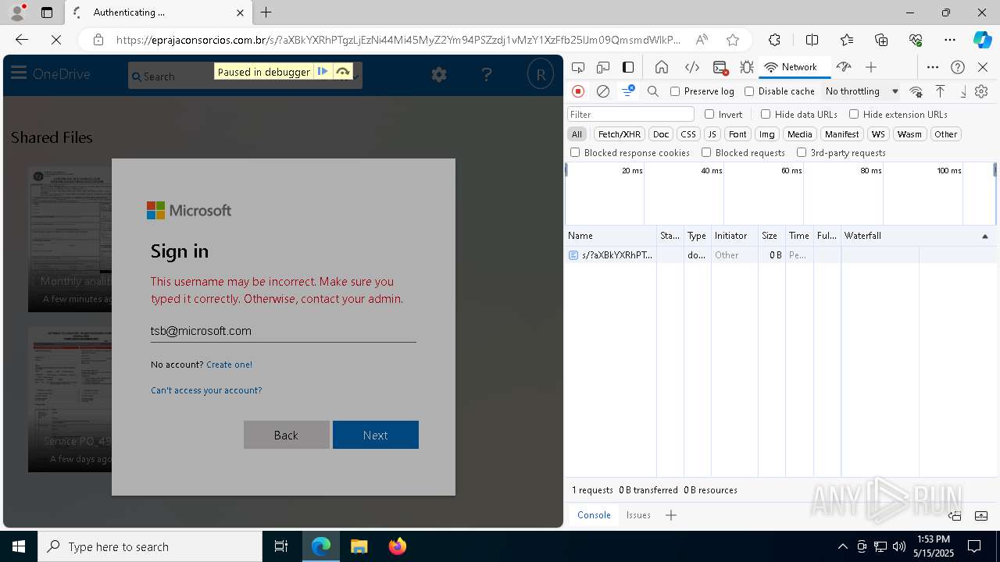
Task: Open OneDrive hamburger menu icon
Action: click(19, 74)
